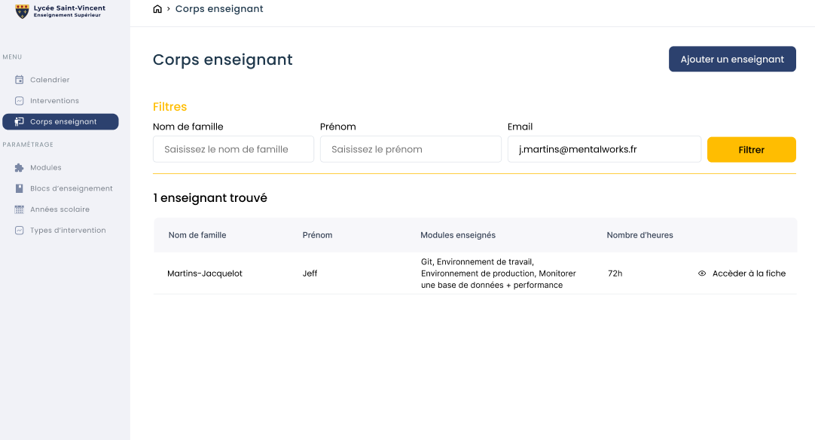
Task: Click the Jeff first name cell
Action: (x=310, y=273)
